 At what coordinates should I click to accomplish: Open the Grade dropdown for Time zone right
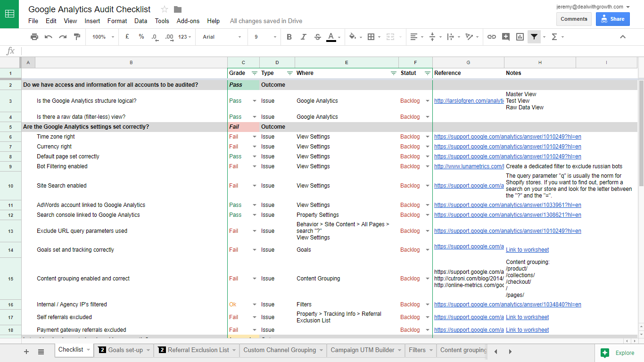tap(255, 137)
